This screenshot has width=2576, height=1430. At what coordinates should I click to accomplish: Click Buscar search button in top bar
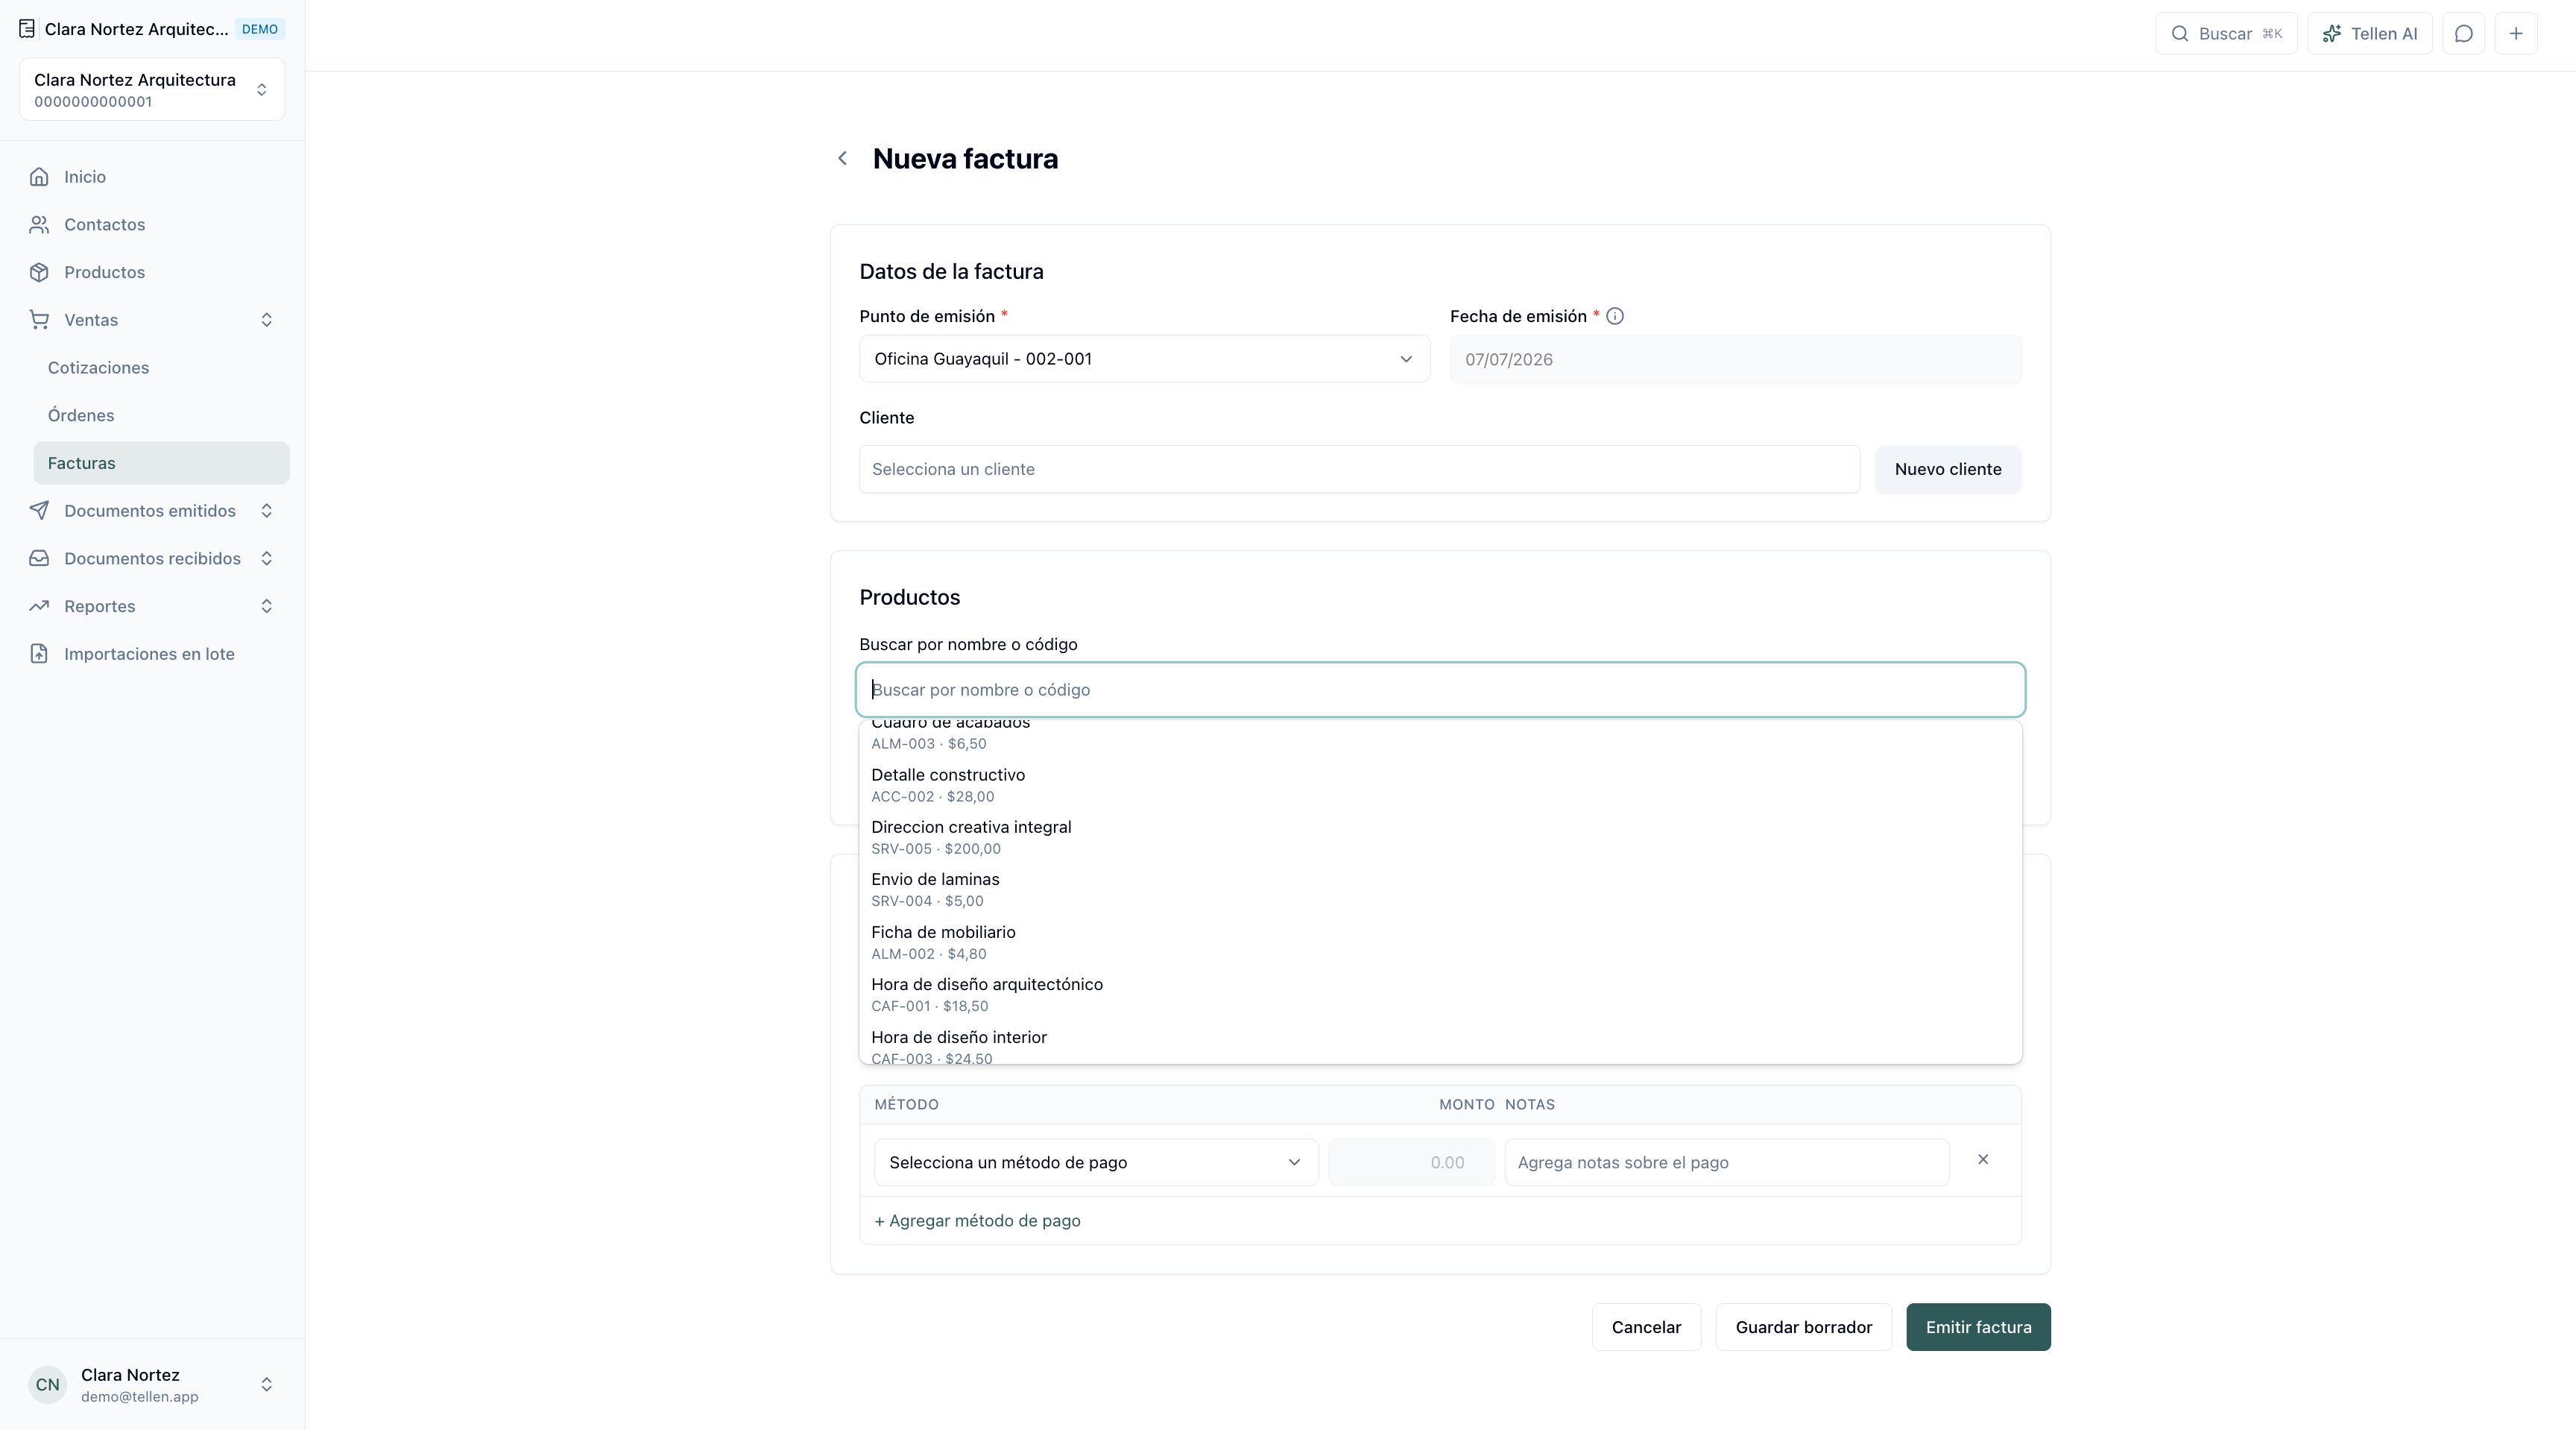tap(2226, 34)
